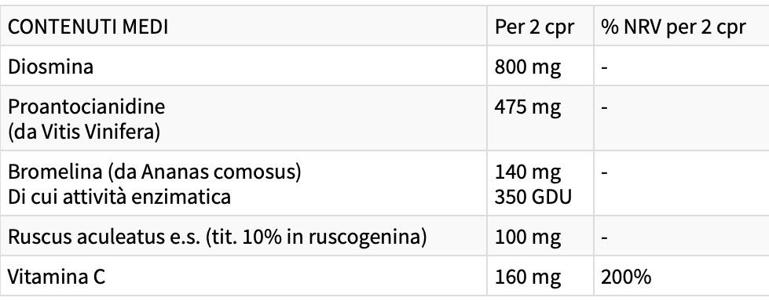
Task: Select the 100 mg value
Action: pyautogui.click(x=528, y=238)
